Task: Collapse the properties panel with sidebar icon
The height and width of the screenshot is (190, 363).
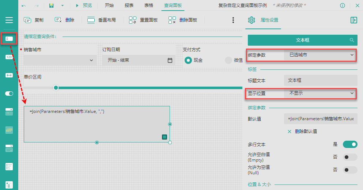Action: [x=354, y=20]
